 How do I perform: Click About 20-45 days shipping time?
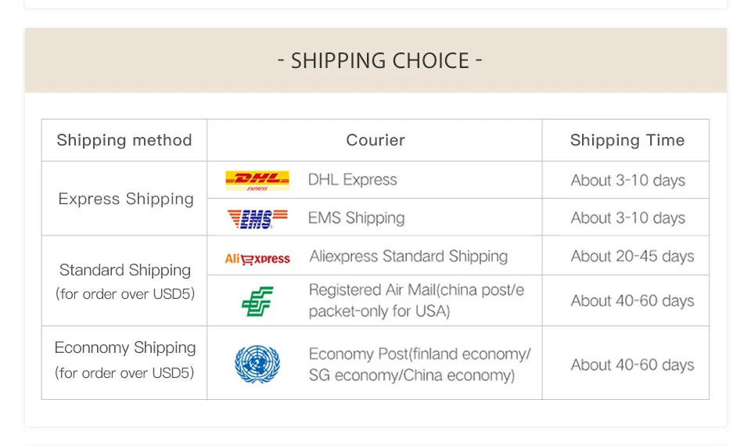coord(632,257)
